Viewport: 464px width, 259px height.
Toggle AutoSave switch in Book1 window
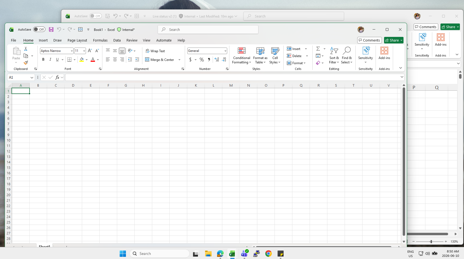coord(39,30)
